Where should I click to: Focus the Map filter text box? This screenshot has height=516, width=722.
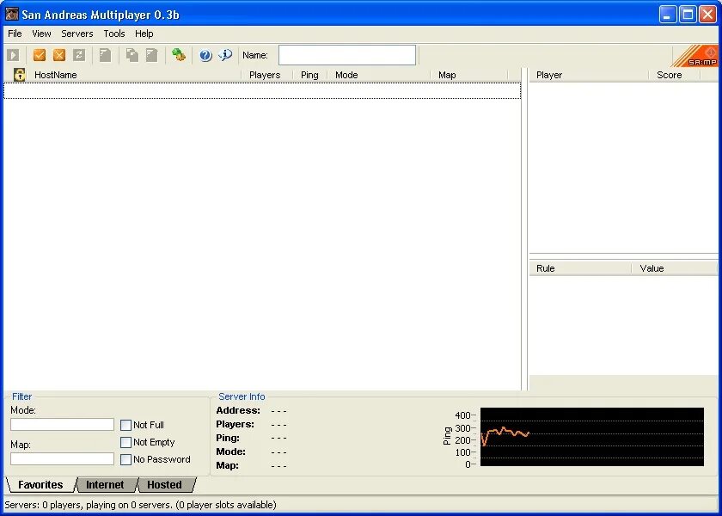coord(62,459)
